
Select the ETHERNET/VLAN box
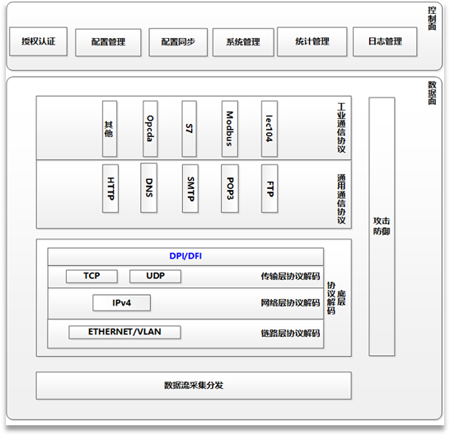click(x=124, y=332)
